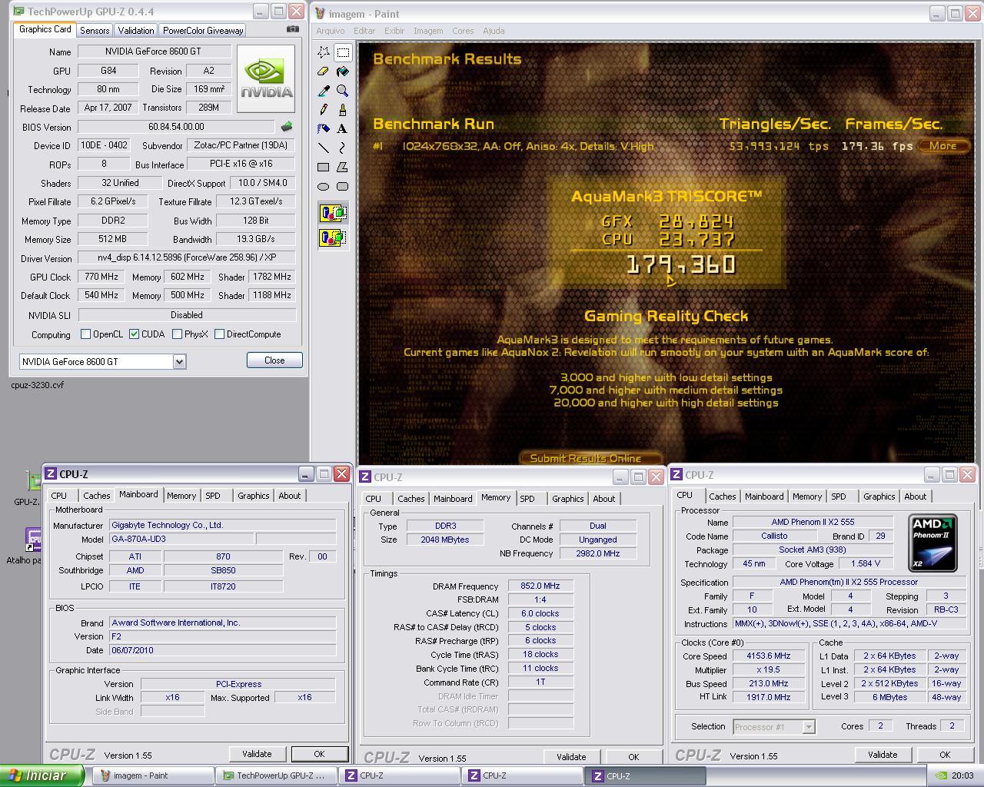This screenshot has height=787, width=984.
Task: Switch to the Sensors tab in GPU-Z
Action: pyautogui.click(x=95, y=31)
